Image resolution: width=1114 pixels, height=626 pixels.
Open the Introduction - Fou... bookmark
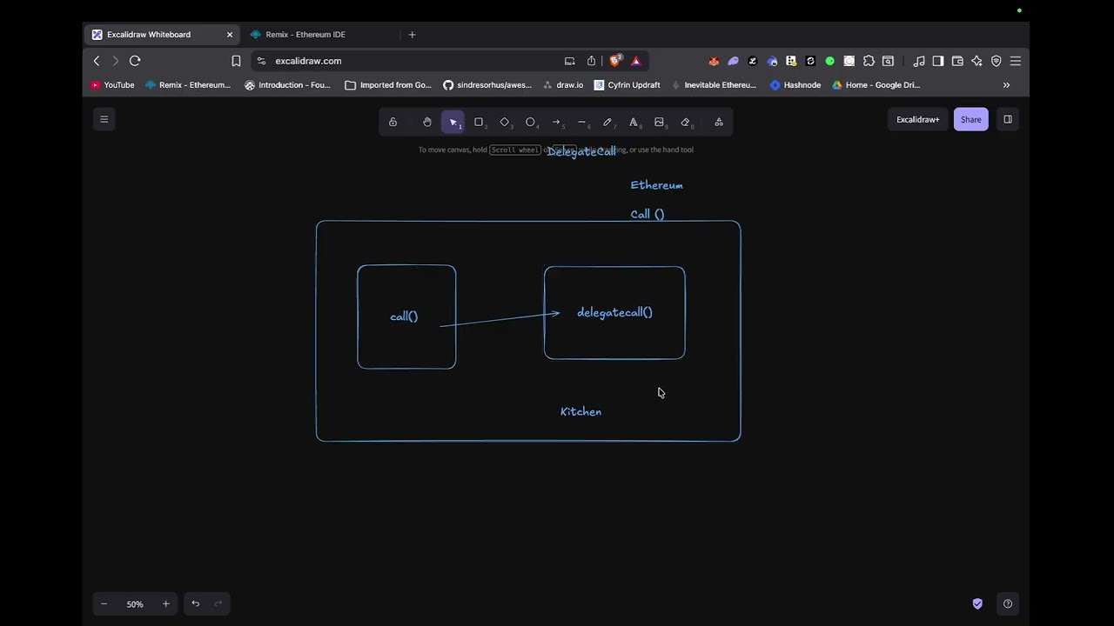[x=287, y=85]
